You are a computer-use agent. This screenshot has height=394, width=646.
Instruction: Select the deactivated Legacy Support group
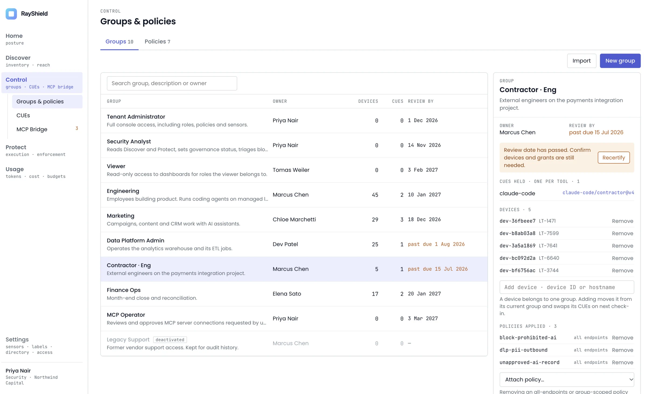294,343
